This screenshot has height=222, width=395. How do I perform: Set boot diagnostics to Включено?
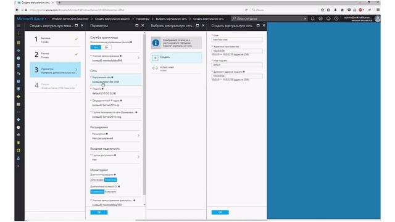coord(110,179)
